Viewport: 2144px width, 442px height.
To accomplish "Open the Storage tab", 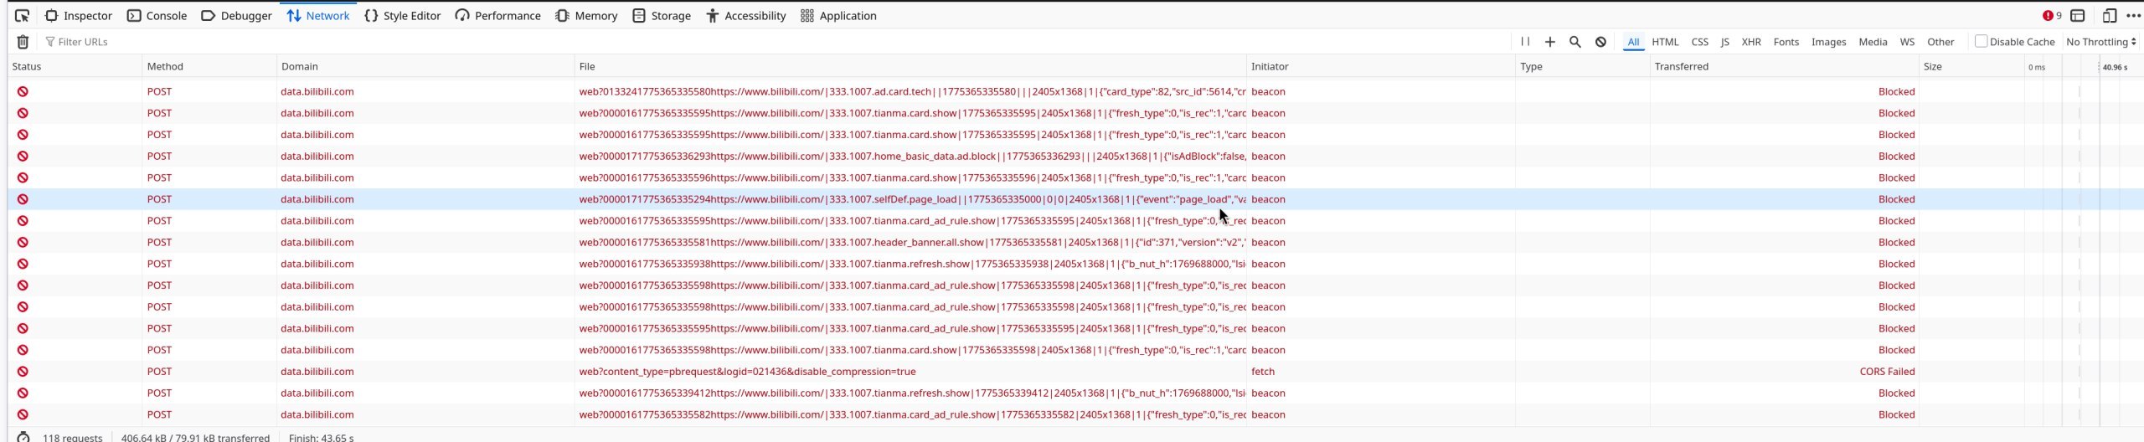I will coord(661,16).
